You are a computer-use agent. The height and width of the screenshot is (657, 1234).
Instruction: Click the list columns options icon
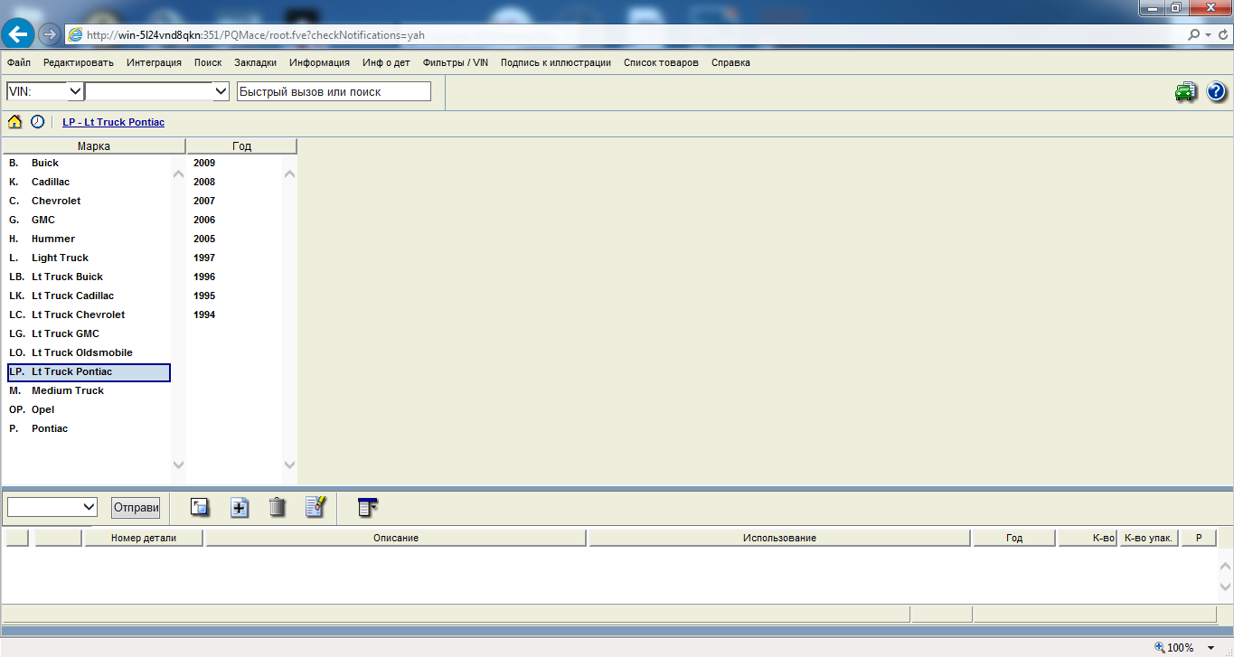pyautogui.click(x=367, y=507)
